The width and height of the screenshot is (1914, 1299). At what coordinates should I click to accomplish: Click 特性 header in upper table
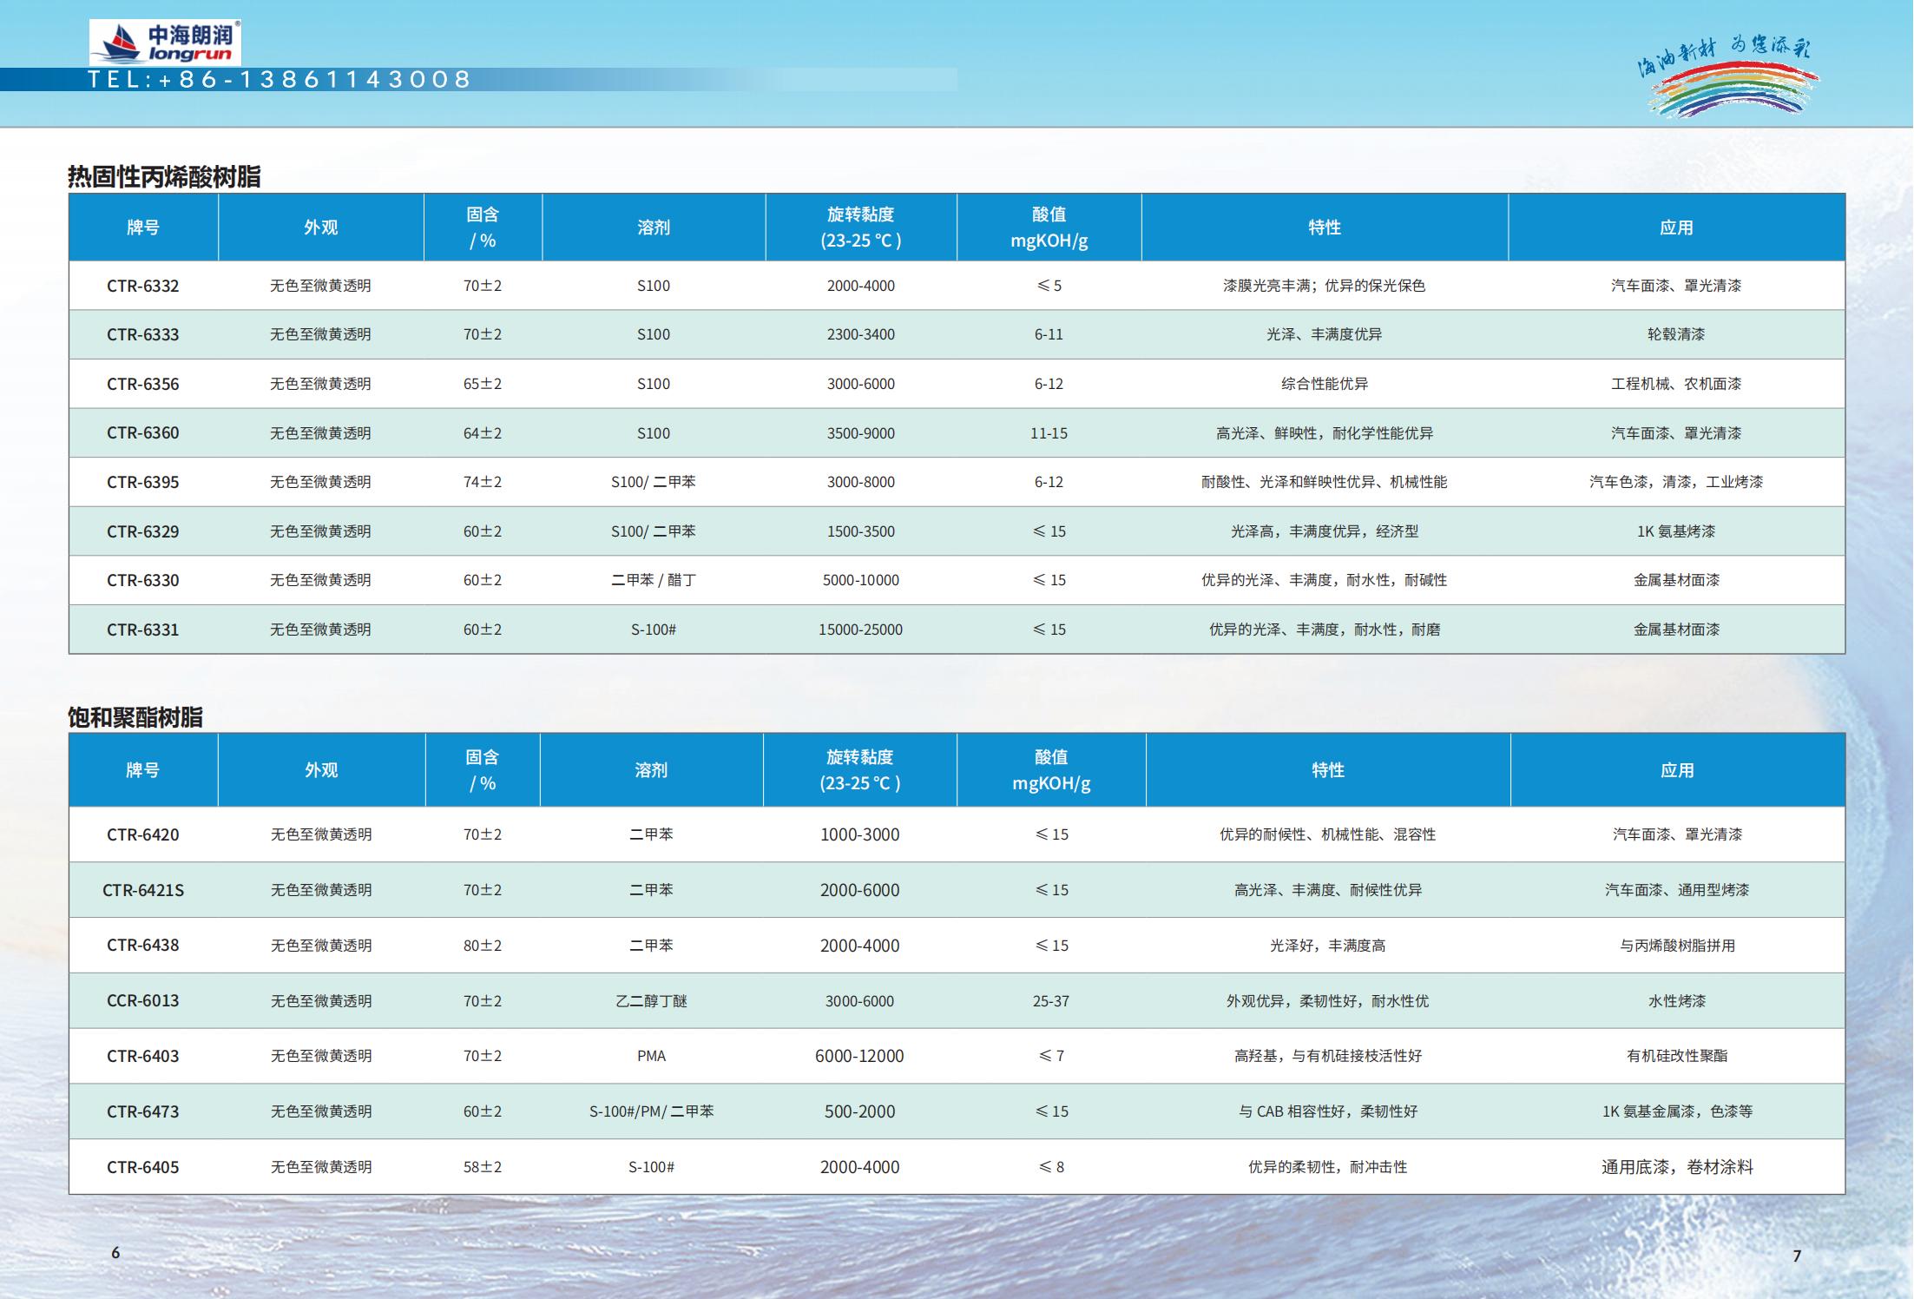tap(1325, 227)
